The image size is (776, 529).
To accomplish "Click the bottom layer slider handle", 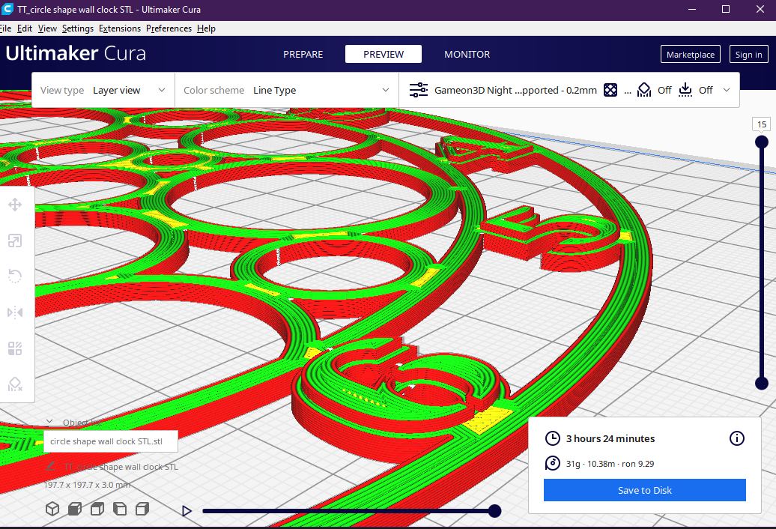I will 762,383.
